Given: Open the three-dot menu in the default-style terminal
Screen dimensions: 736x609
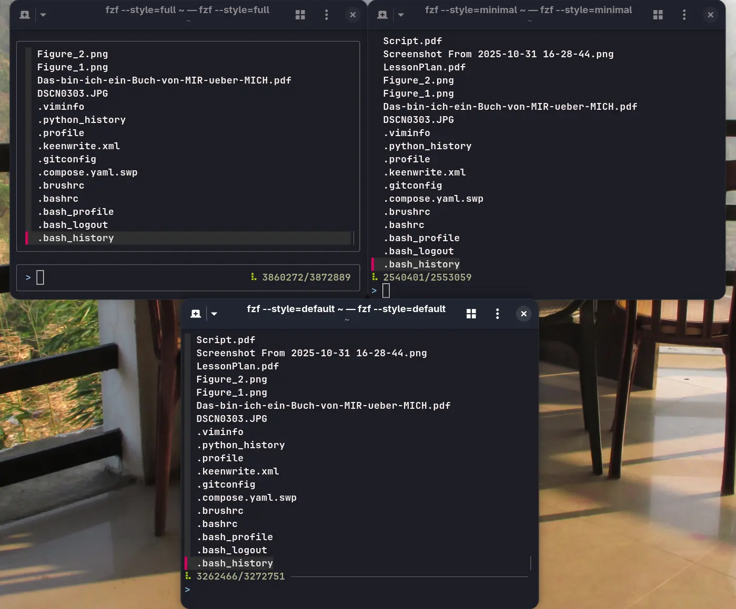Looking at the screenshot, I should [x=497, y=313].
